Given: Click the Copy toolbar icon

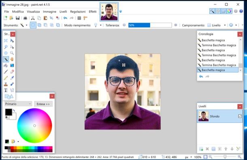Looking at the screenshot, I should (x=39, y=18).
